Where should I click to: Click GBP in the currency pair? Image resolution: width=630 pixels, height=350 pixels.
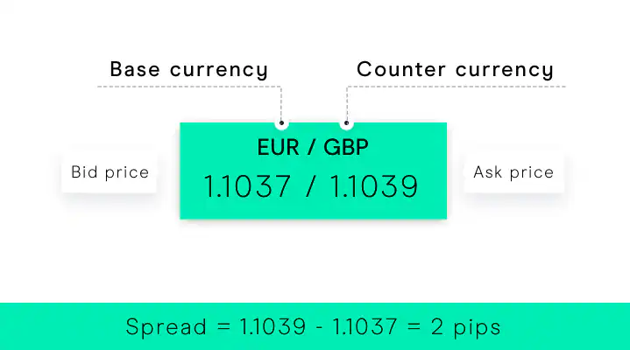coord(346,148)
